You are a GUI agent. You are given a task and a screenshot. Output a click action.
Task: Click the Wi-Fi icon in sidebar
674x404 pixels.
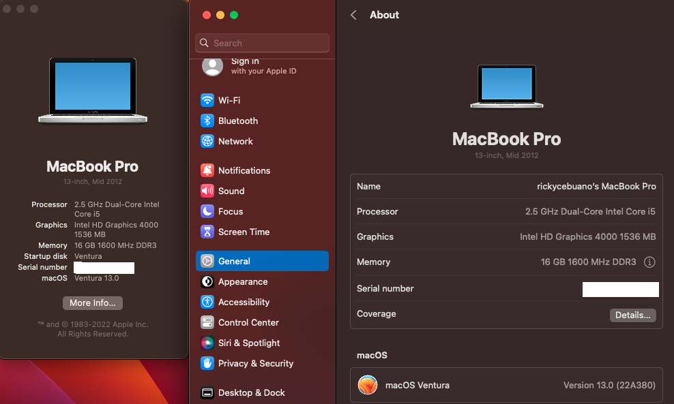click(207, 100)
